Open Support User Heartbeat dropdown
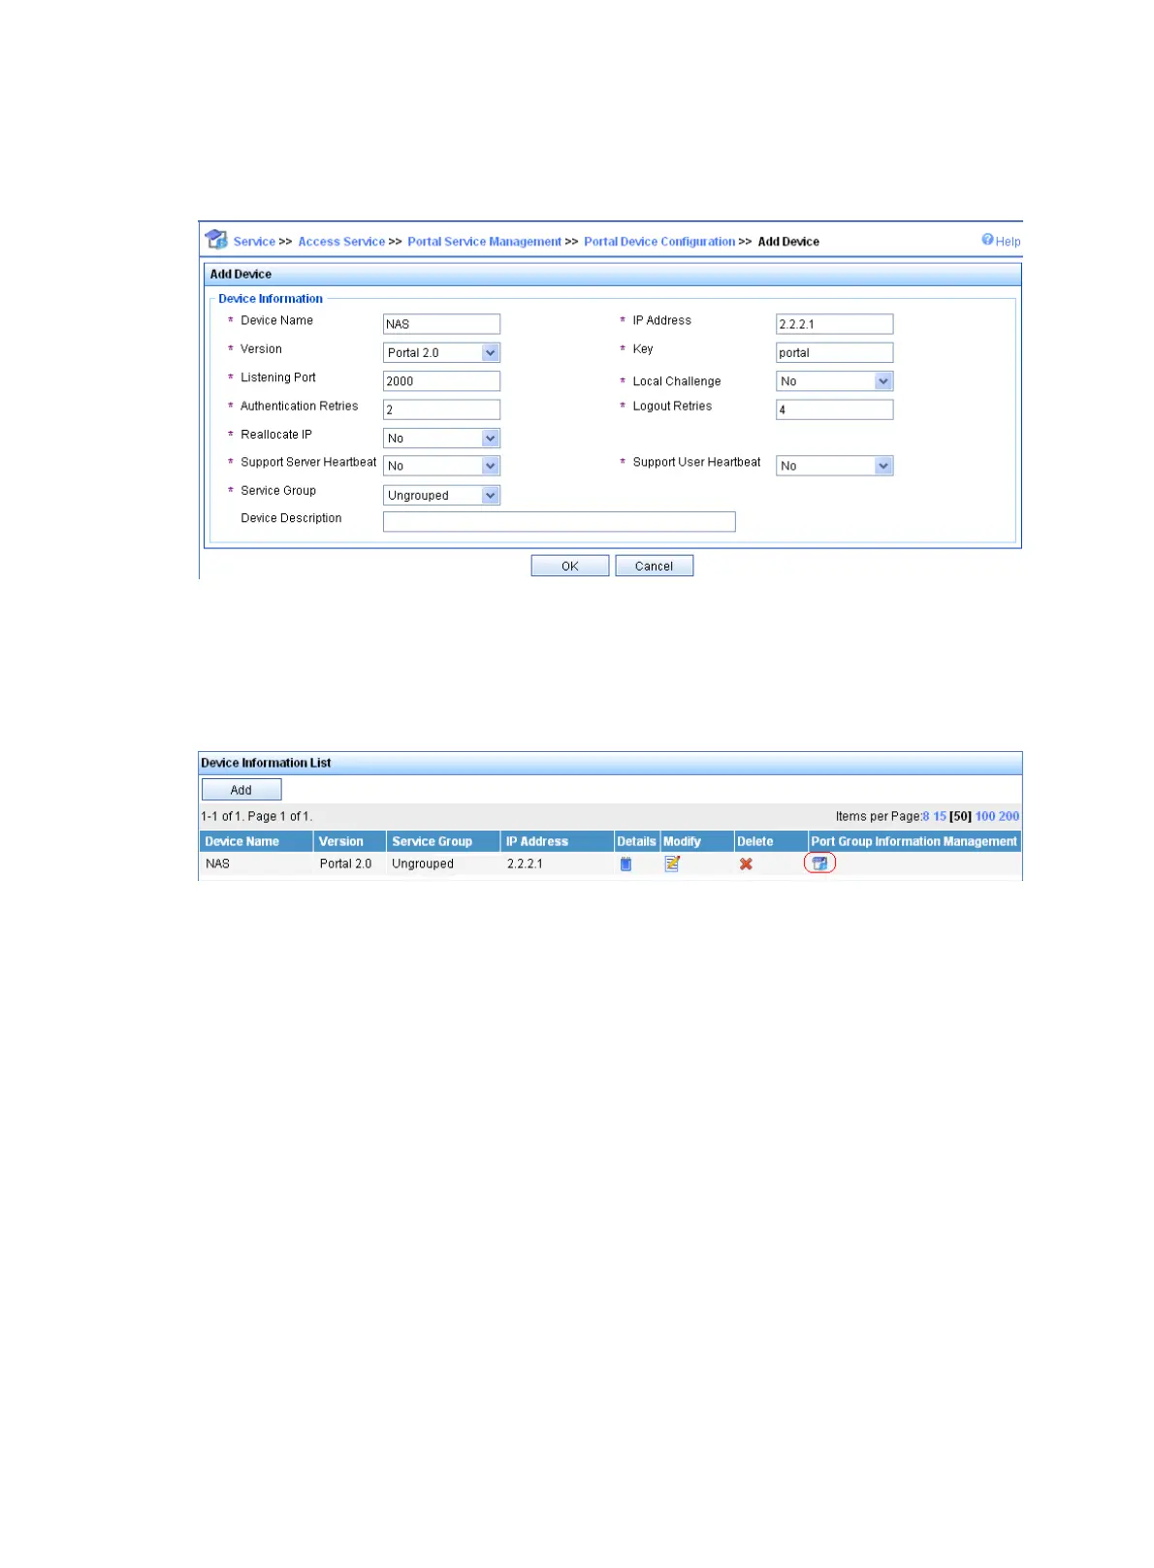The width and height of the screenshot is (1154, 1568). [882, 467]
